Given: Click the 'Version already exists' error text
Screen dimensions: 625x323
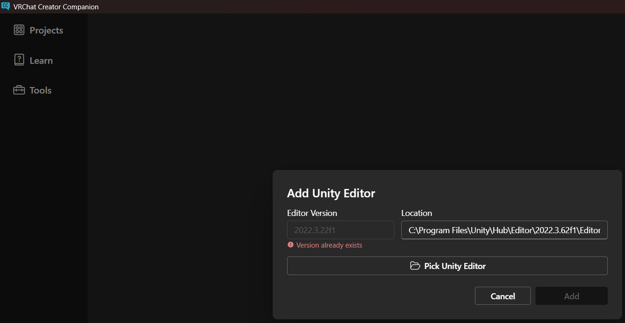Looking at the screenshot, I should 329,245.
